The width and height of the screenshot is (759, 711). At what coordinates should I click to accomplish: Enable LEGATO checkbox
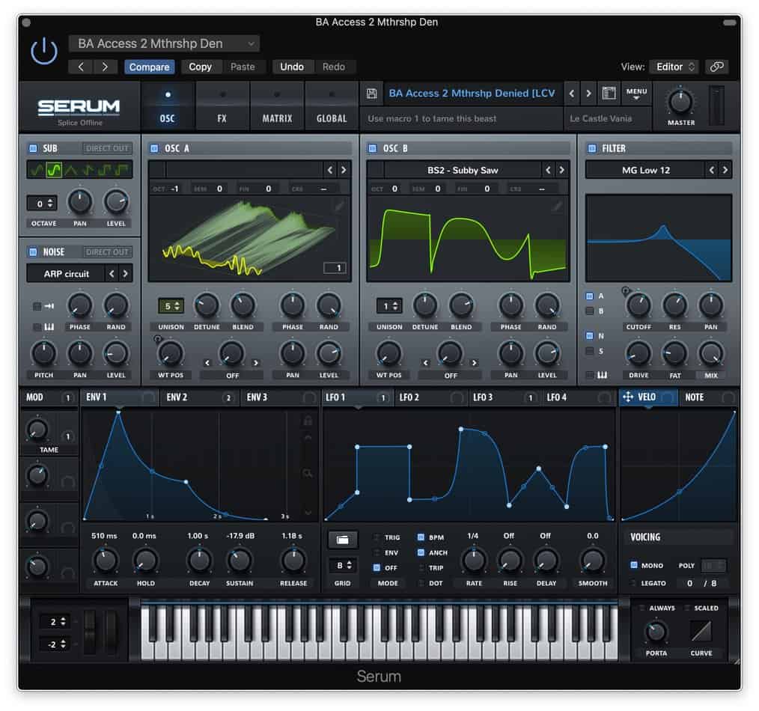pos(634,583)
